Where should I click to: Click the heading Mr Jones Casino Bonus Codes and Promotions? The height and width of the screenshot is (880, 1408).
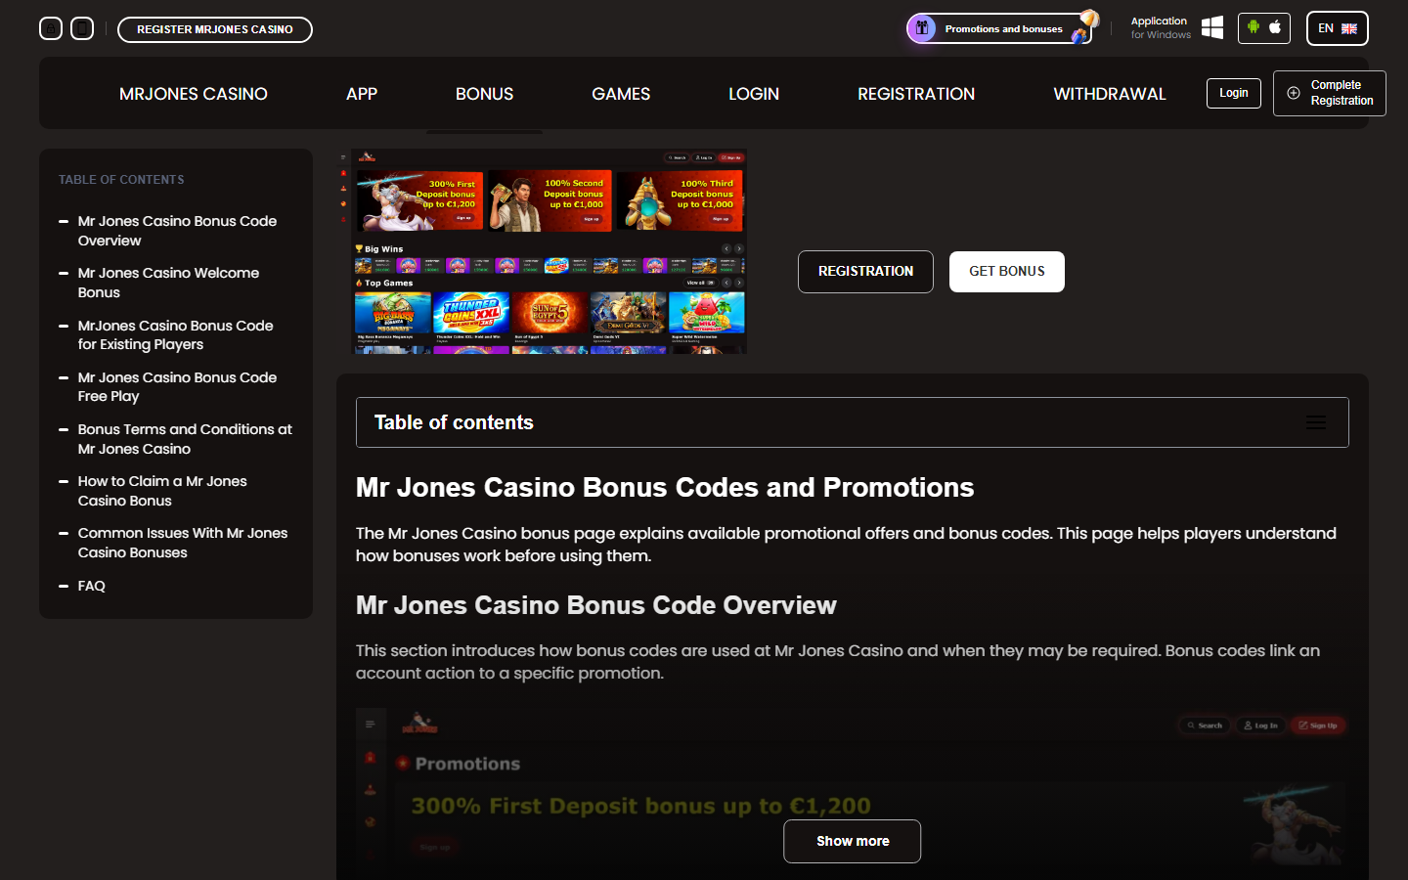(x=665, y=487)
